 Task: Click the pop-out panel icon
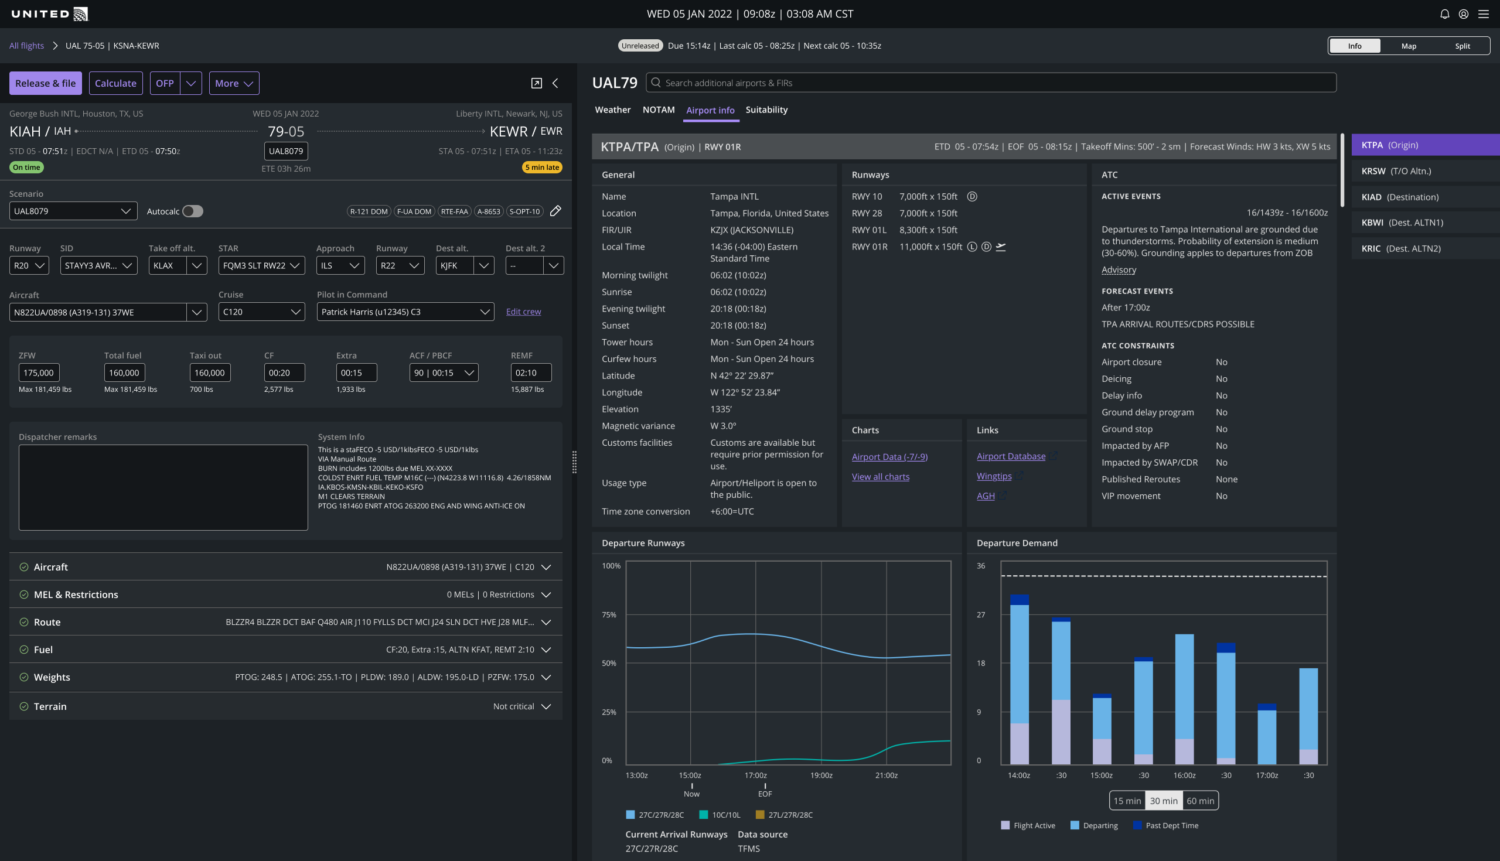tap(537, 83)
